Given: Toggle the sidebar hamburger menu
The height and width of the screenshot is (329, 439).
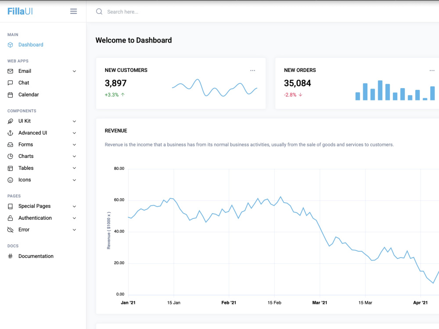Looking at the screenshot, I should [x=73, y=11].
